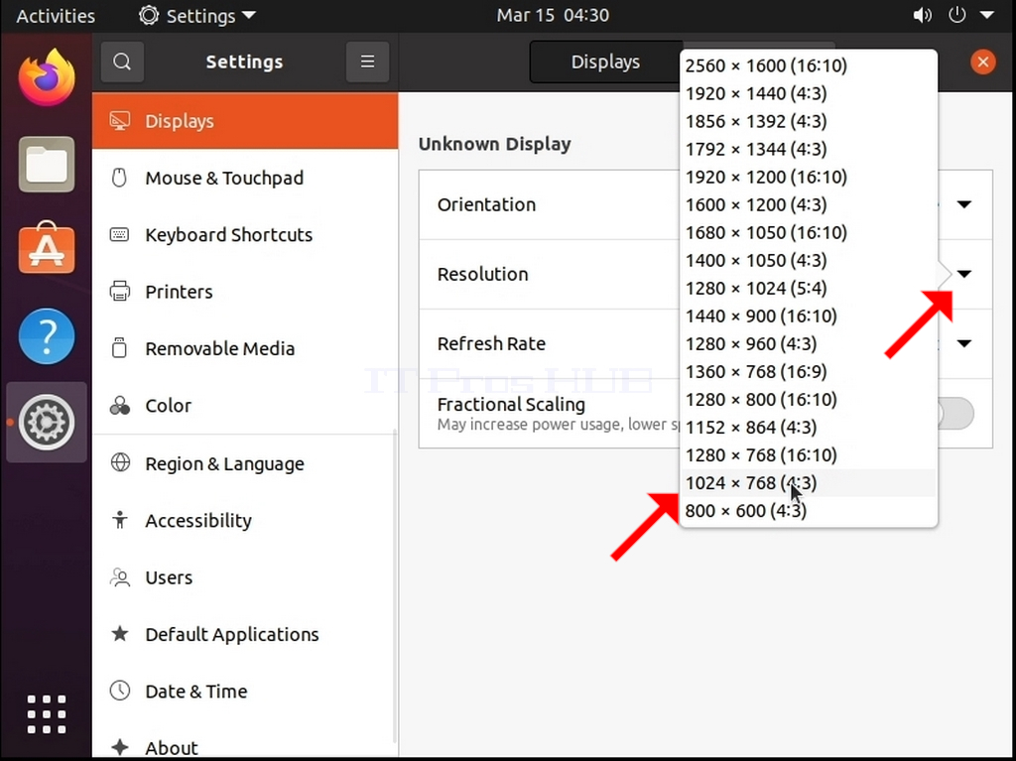Screen dimensions: 1016x761
Task: Pick 1440 × 900 (16:10) resolution
Action: point(808,317)
